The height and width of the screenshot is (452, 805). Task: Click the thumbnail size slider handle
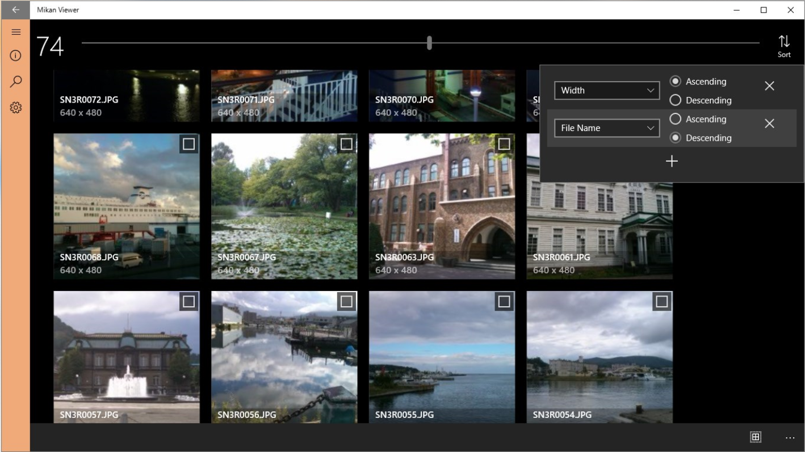(x=429, y=43)
